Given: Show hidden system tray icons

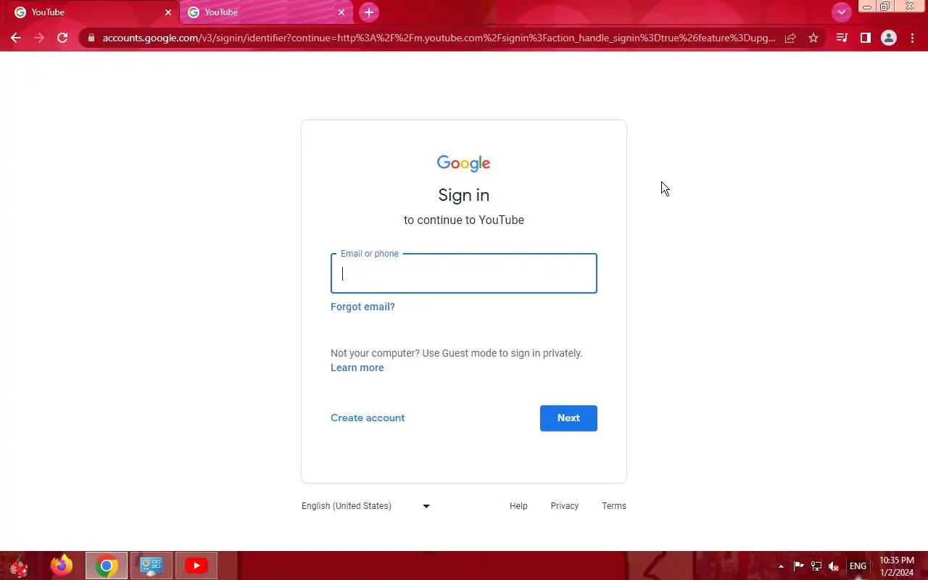Looking at the screenshot, I should click(781, 566).
